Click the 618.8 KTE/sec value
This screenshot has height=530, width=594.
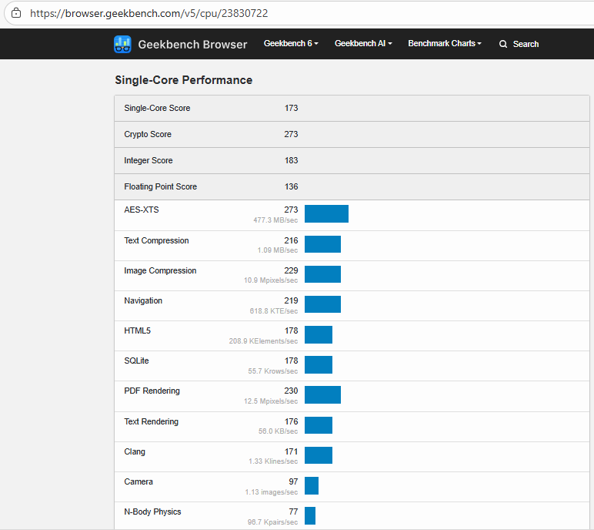(x=274, y=311)
